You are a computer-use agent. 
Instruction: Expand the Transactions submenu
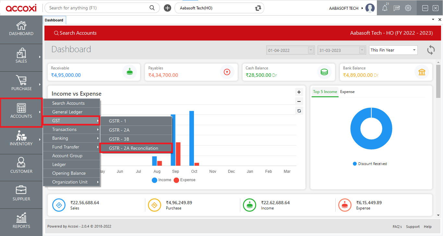71,129
